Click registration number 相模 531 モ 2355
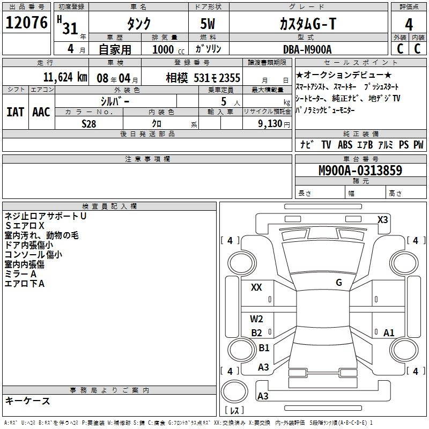 pyautogui.click(x=203, y=78)
